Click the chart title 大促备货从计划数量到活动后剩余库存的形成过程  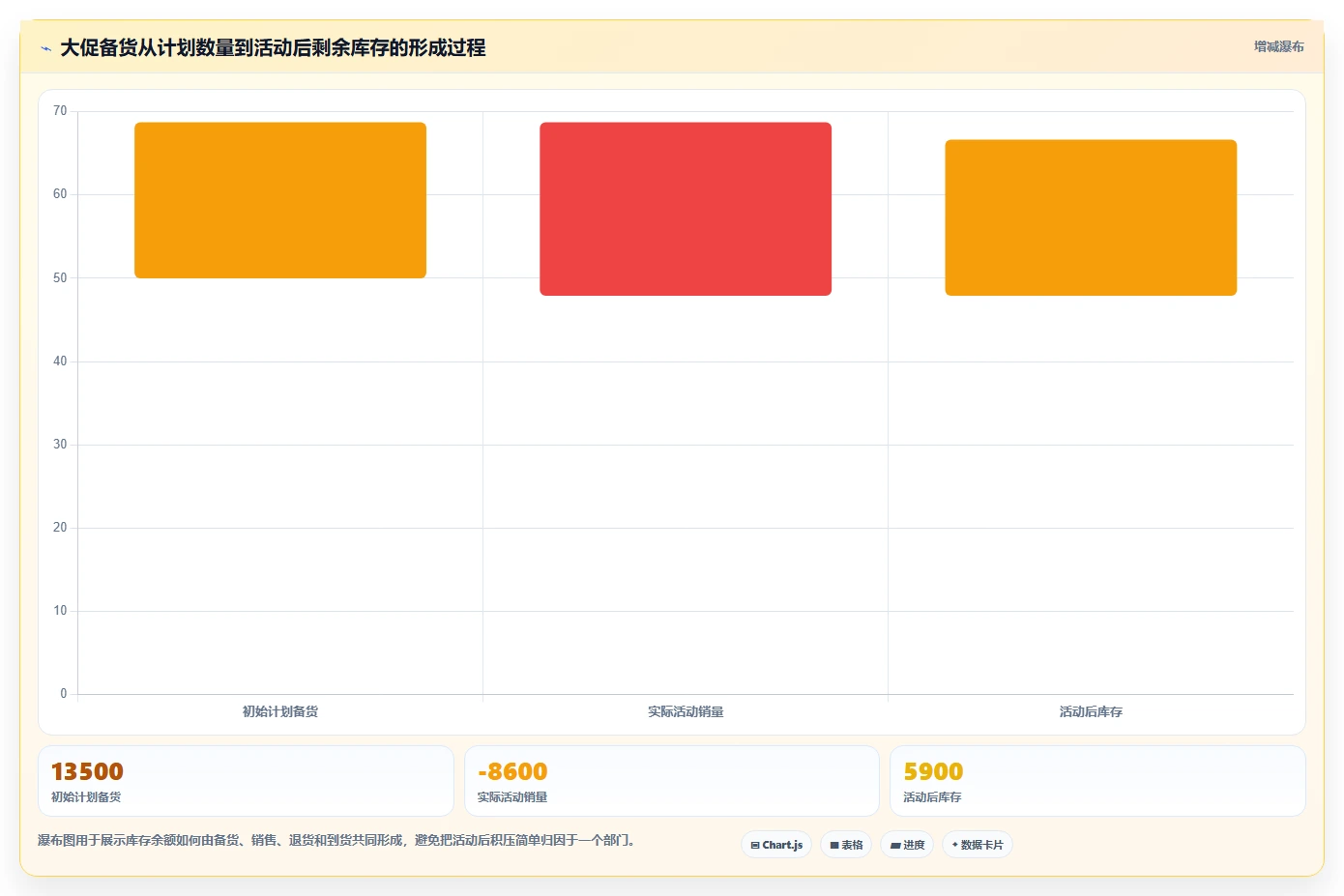pyautogui.click(x=273, y=47)
